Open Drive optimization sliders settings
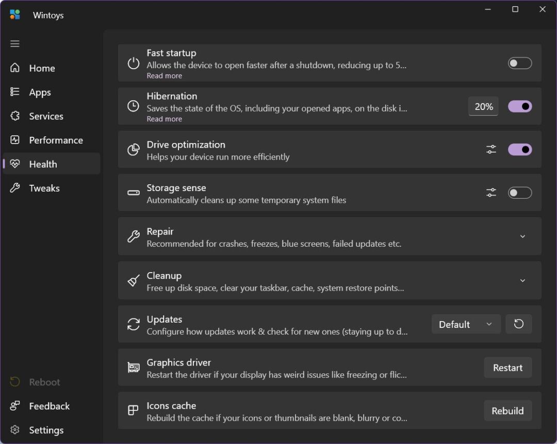557x444 pixels. coord(492,150)
